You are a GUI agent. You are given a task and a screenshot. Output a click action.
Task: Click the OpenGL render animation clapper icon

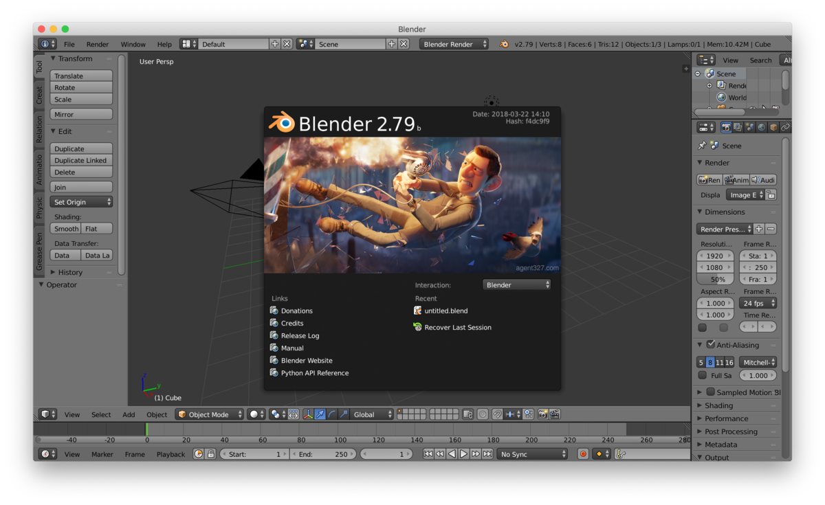click(555, 414)
